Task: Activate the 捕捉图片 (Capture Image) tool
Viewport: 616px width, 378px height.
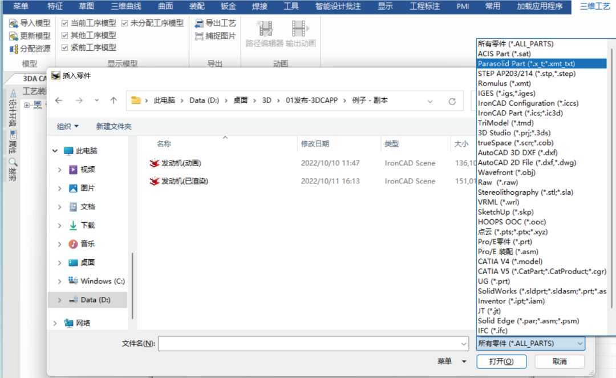Action: [212, 35]
